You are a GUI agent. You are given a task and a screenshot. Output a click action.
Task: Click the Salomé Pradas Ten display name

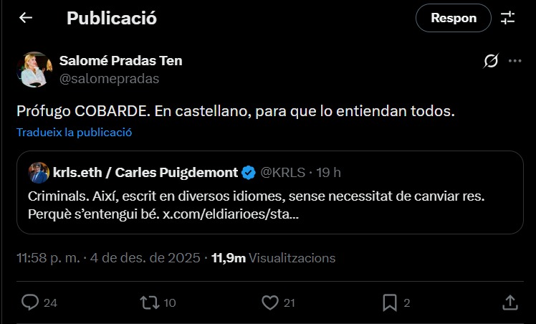tap(120, 61)
